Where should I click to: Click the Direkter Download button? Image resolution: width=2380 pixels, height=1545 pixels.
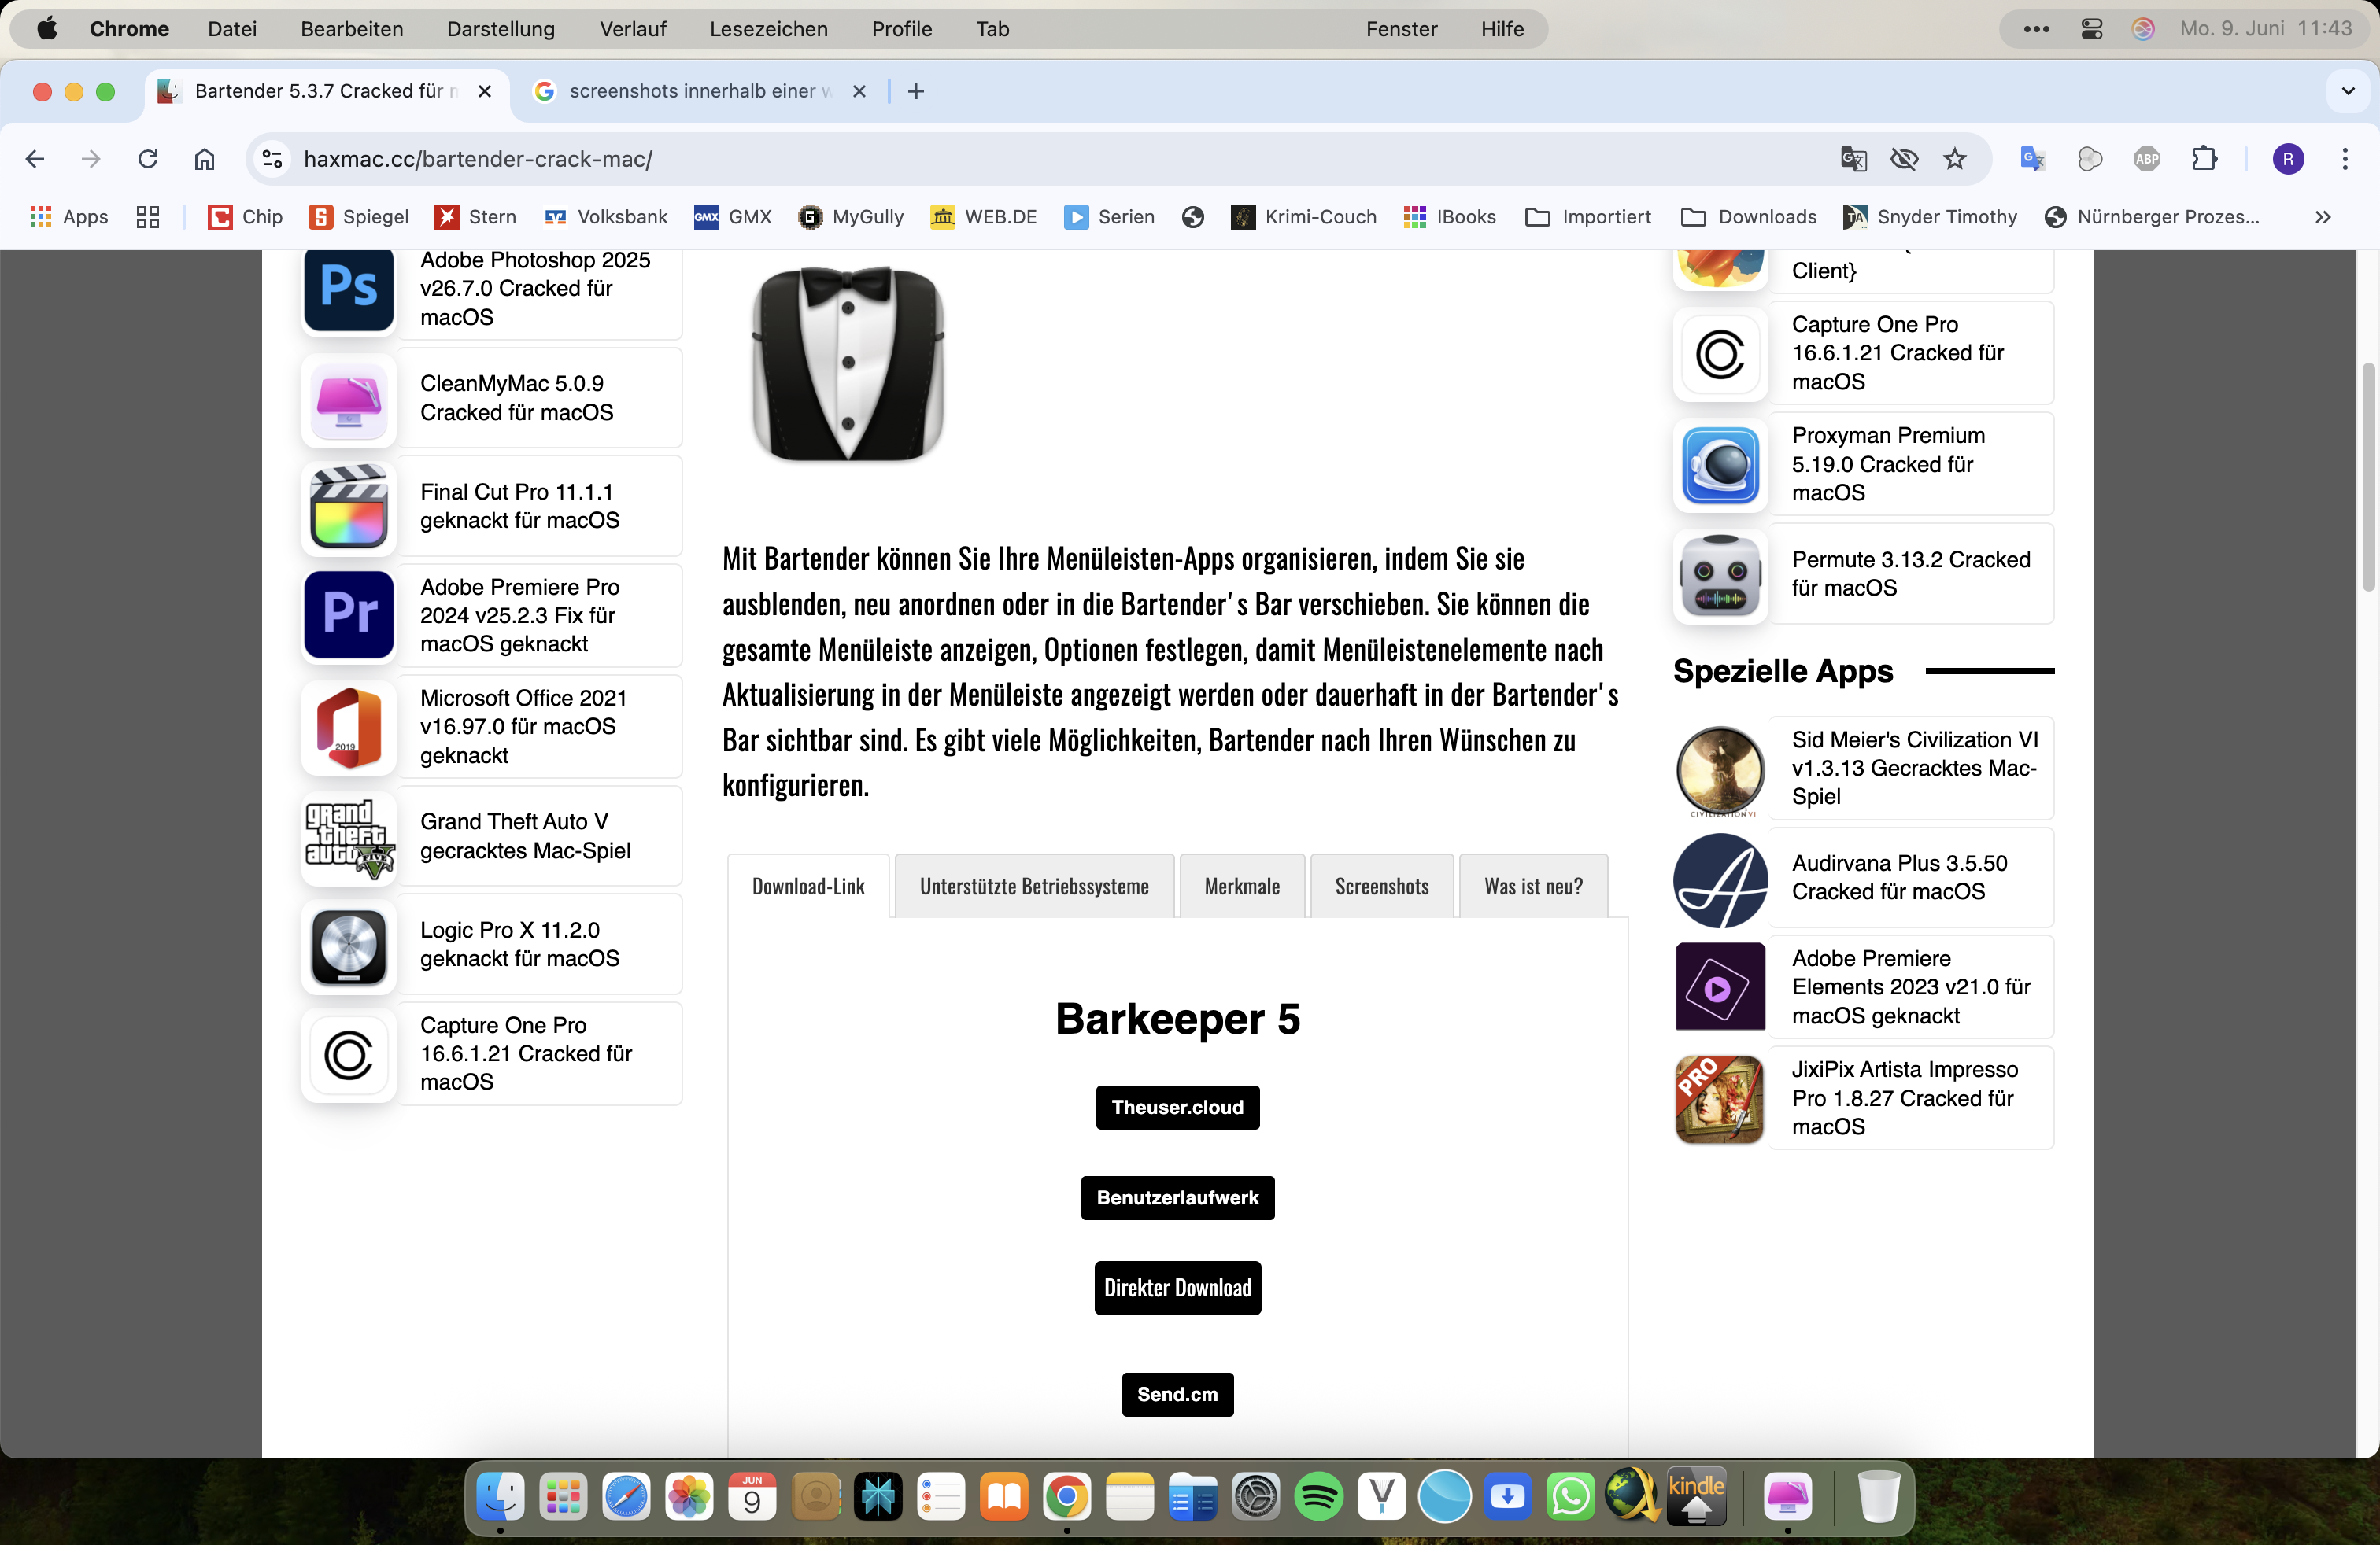tap(1177, 1289)
